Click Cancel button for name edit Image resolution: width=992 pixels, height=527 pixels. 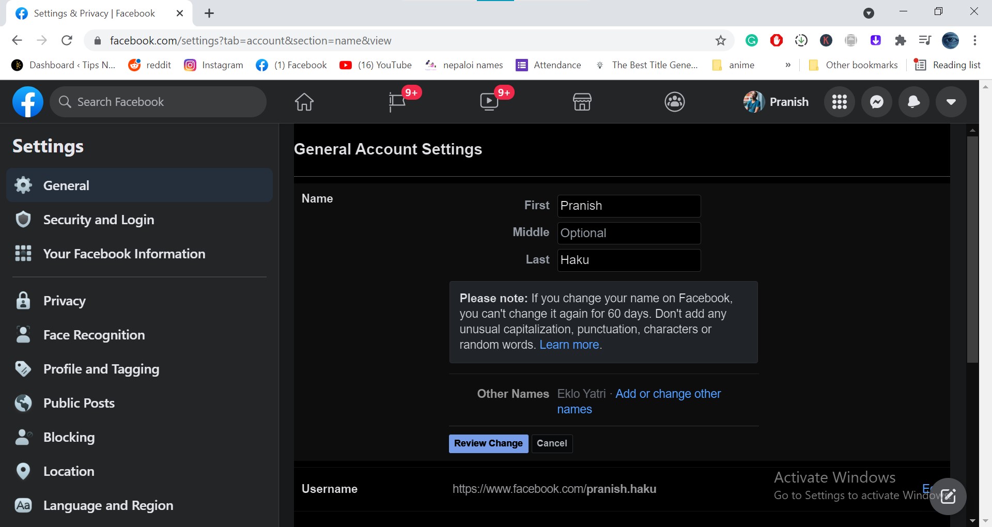[552, 443]
